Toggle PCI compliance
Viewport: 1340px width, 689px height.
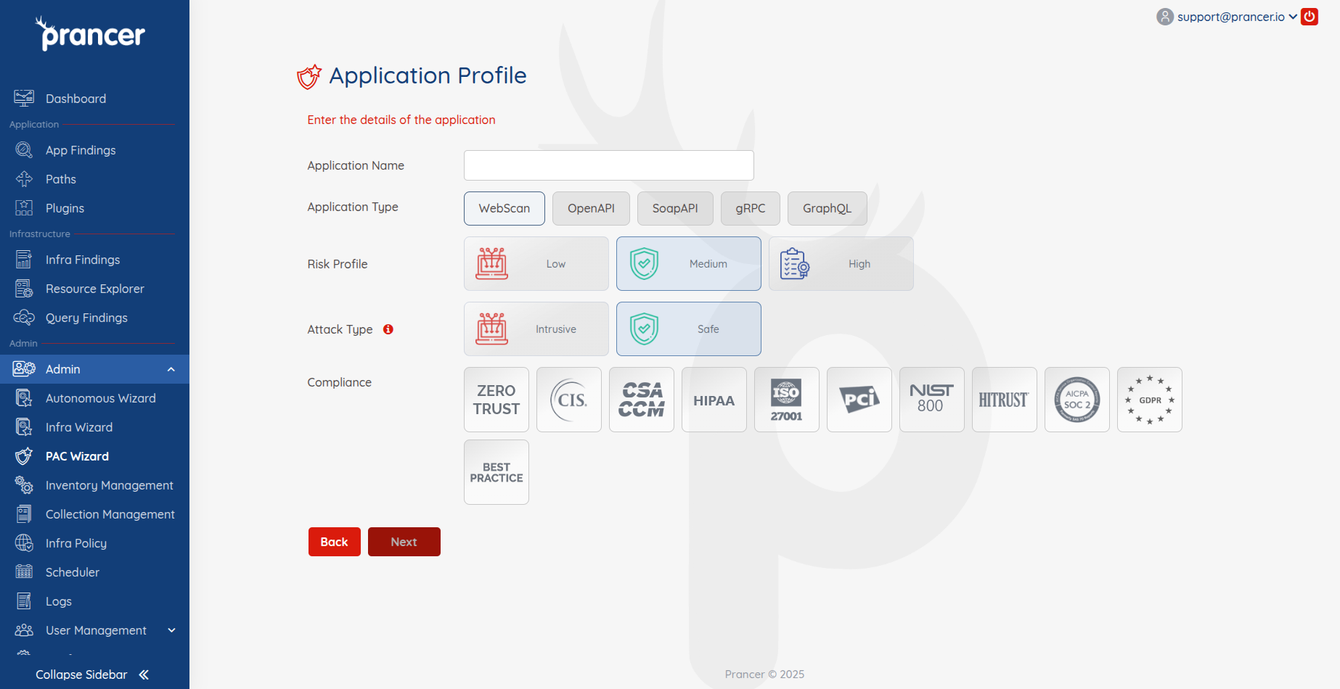click(x=859, y=400)
